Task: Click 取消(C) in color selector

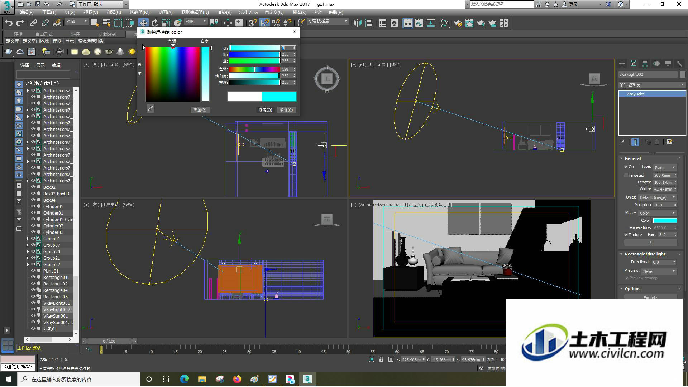Action: coord(286,110)
